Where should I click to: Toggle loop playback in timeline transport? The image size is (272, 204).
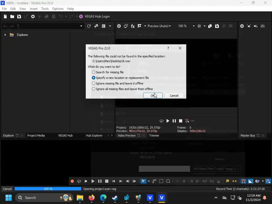(x=79, y=181)
